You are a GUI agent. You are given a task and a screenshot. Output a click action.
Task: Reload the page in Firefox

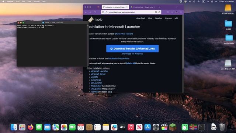tap(95, 12)
